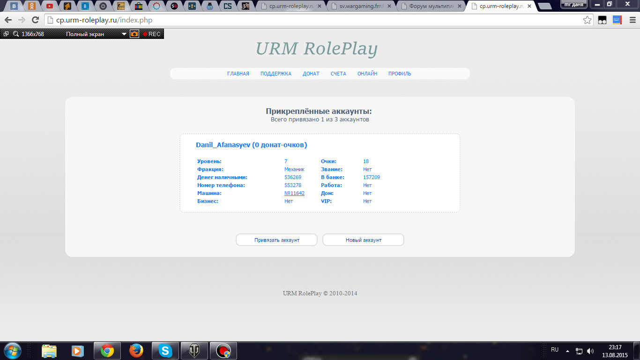Click the recorder magnifier zoom icon
Image resolution: width=640 pixels, height=360 pixels.
point(15,34)
